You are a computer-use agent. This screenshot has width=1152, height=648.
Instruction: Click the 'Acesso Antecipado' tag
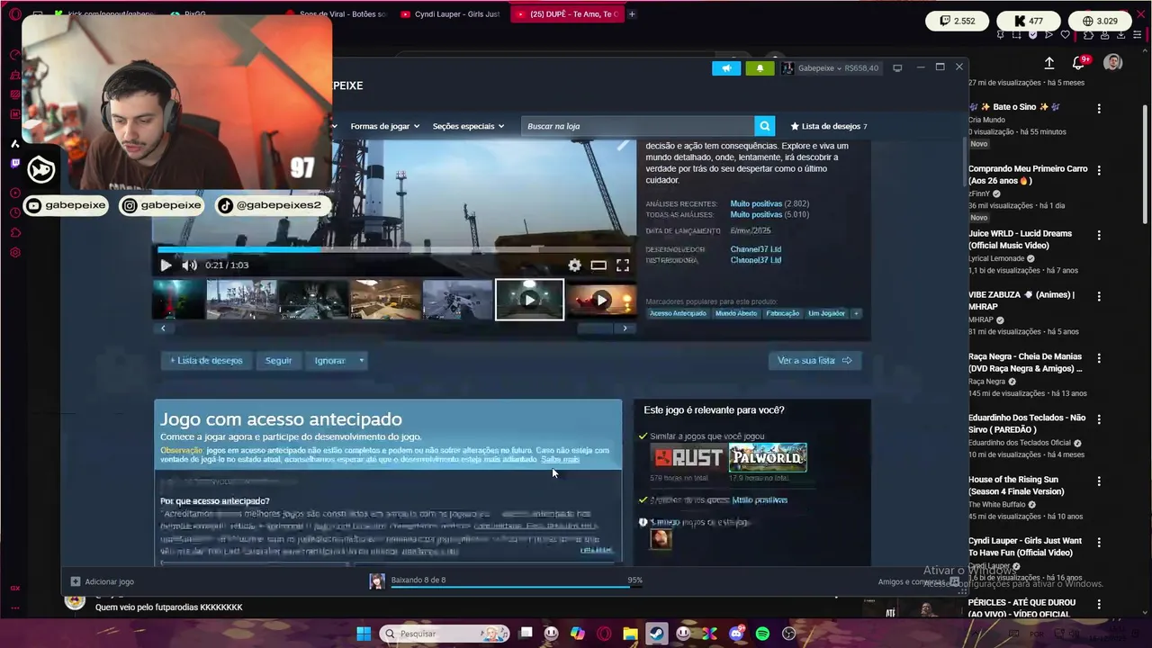(x=678, y=313)
